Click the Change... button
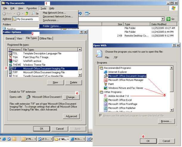The image size is (182, 147). [x=71, y=97]
